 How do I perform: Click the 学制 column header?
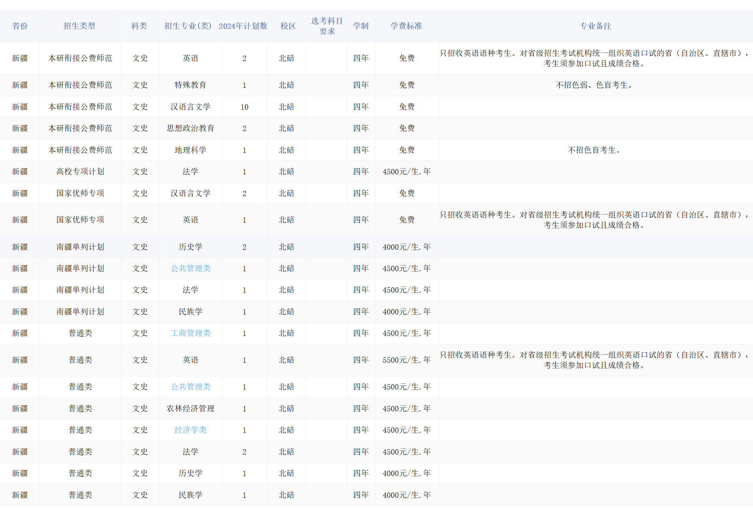click(x=361, y=26)
